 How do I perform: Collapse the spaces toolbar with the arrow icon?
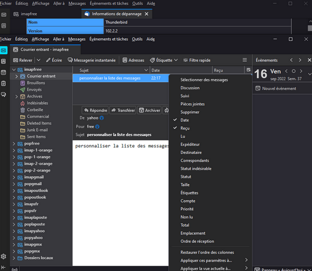click(4, 267)
